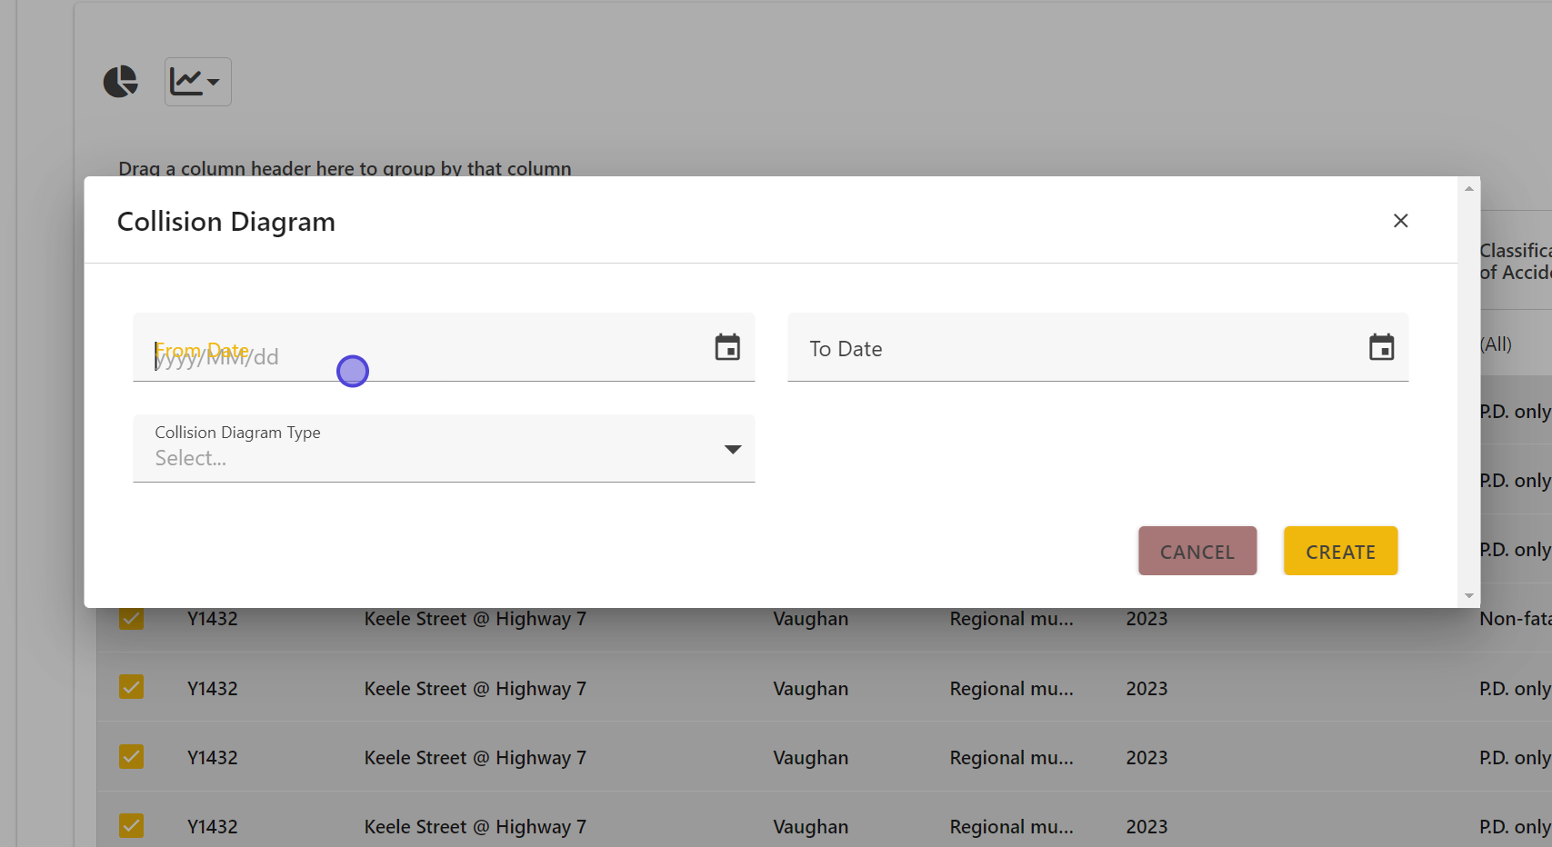Toggle the checkbox on the Non-fatal row
This screenshot has width=1552, height=847.
(132, 619)
